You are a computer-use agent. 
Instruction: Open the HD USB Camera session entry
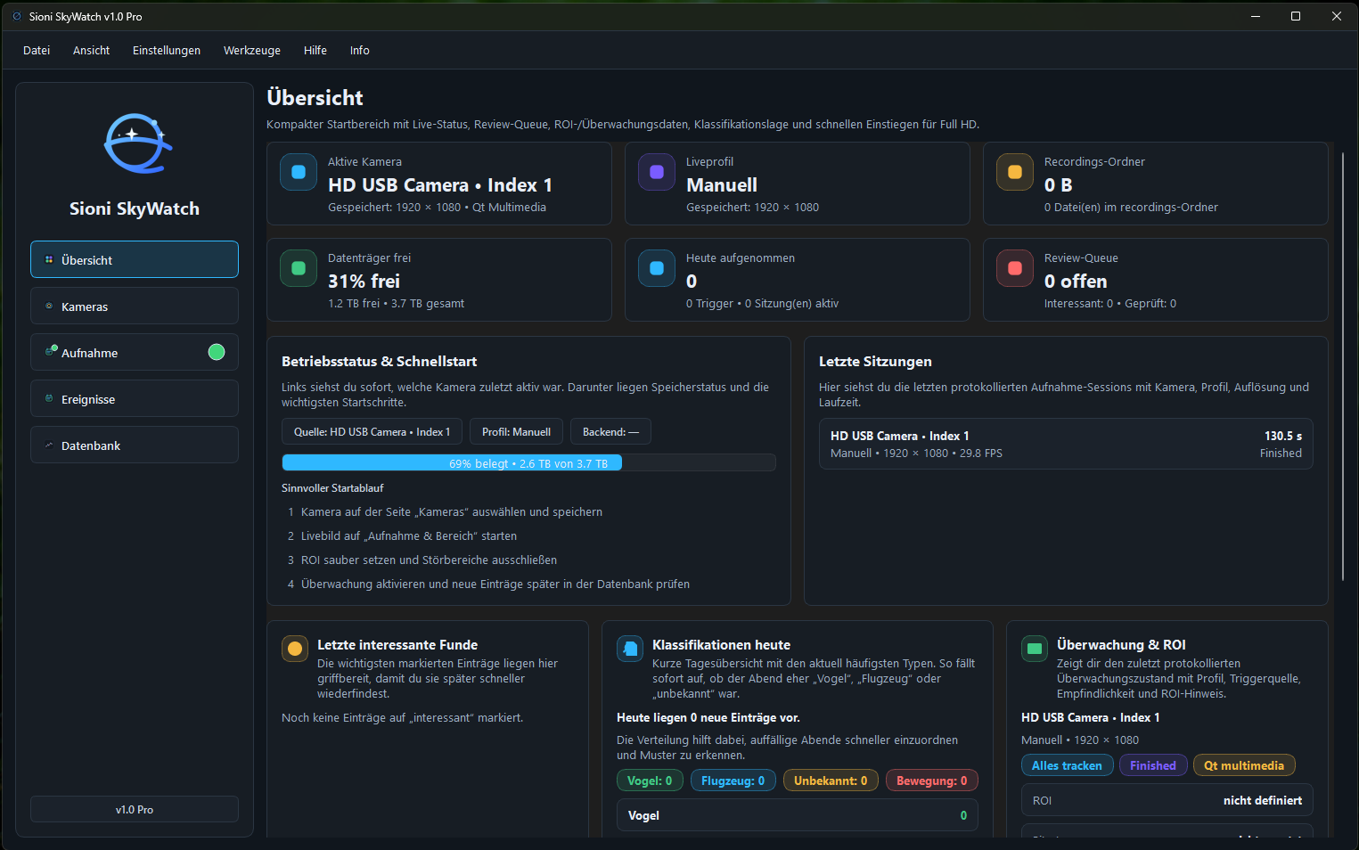(1066, 444)
